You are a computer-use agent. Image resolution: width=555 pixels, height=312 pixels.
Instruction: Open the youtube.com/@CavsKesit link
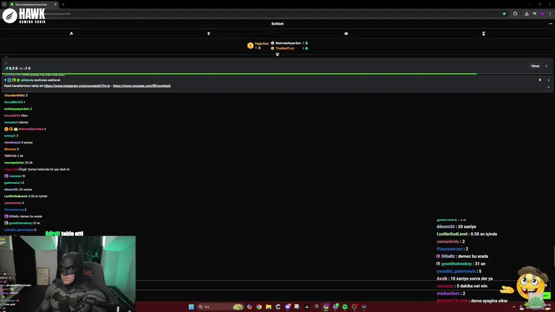click(x=142, y=86)
